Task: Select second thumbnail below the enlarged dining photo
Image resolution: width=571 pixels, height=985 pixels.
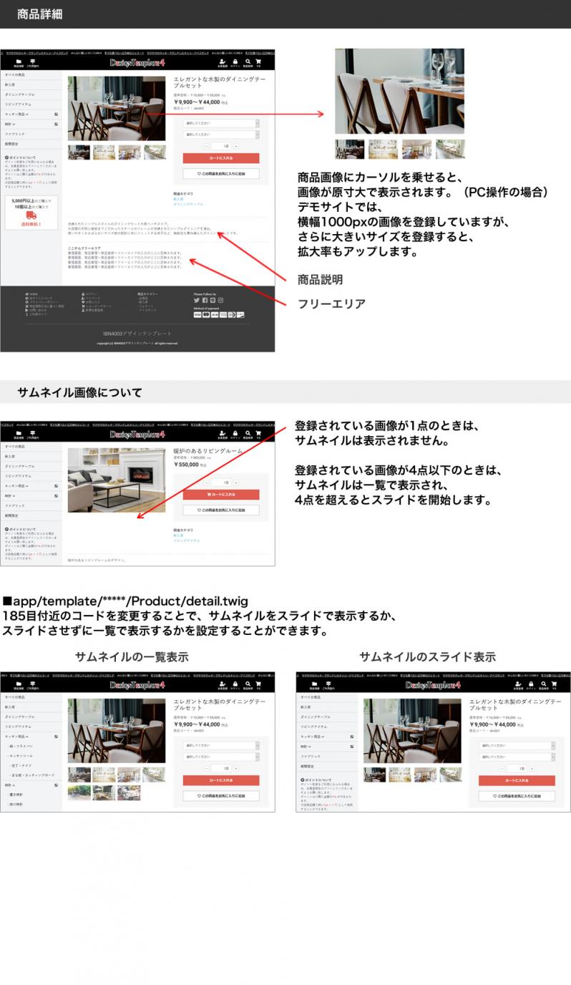Action: (x=383, y=149)
